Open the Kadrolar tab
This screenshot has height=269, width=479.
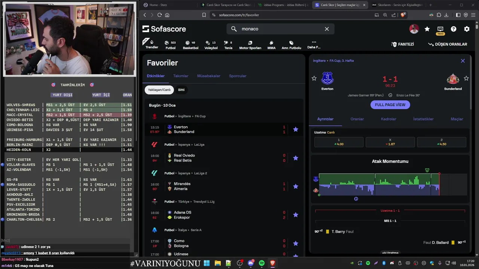click(x=388, y=119)
